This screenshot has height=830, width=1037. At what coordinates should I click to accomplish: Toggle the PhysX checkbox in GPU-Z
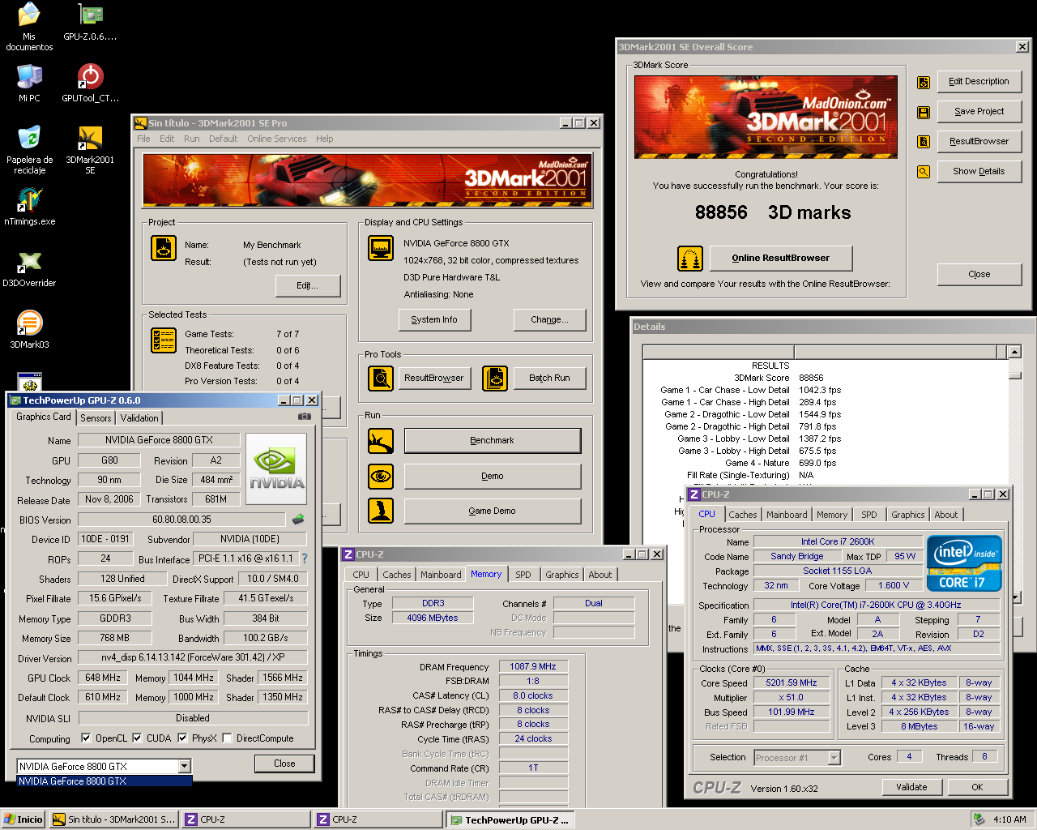[x=183, y=738]
